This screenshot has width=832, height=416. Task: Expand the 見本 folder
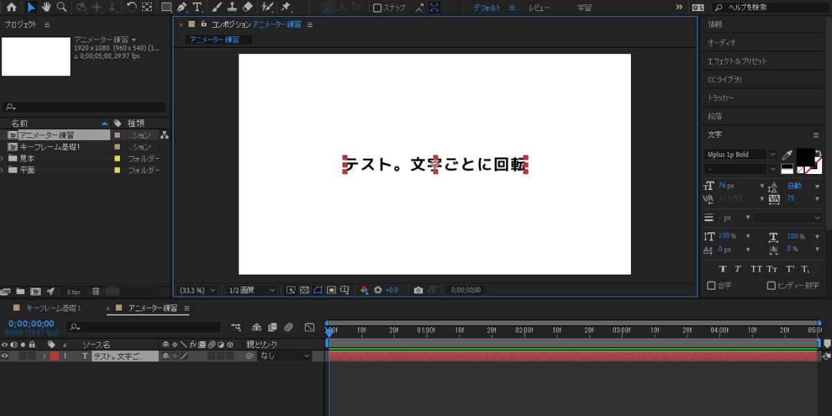coord(3,158)
